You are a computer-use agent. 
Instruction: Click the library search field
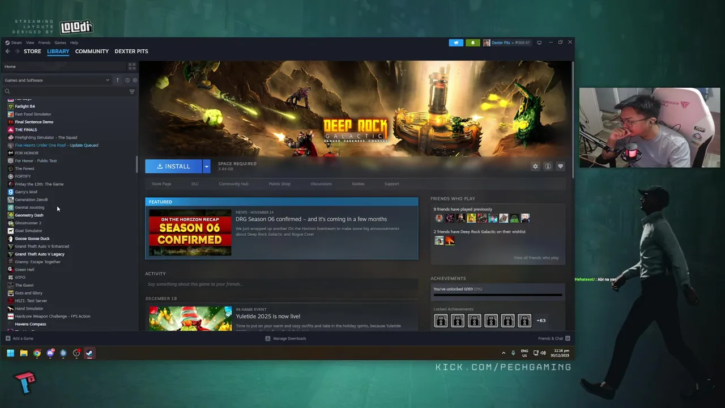tap(65, 91)
